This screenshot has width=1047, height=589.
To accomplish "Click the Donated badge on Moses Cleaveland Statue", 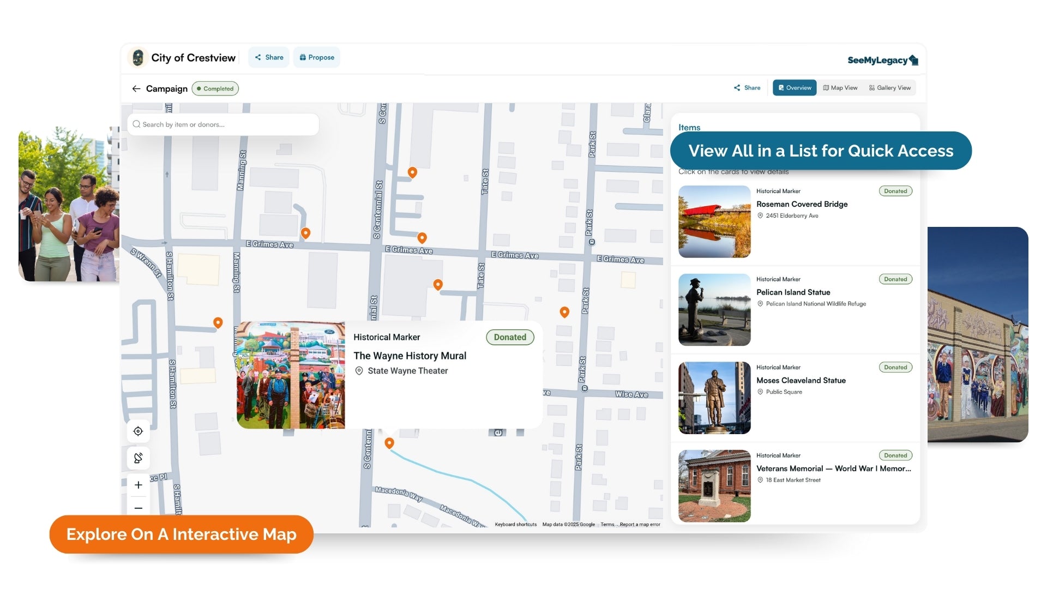I will point(895,368).
